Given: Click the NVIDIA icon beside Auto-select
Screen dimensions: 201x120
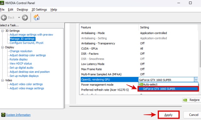Looking at the screenshot, I should (x=141, y=84).
